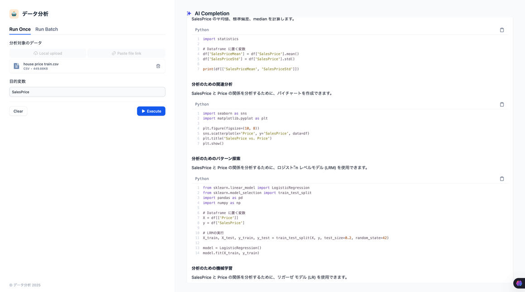Click the CSV file document icon
525x292 pixels.
pyautogui.click(x=16, y=66)
